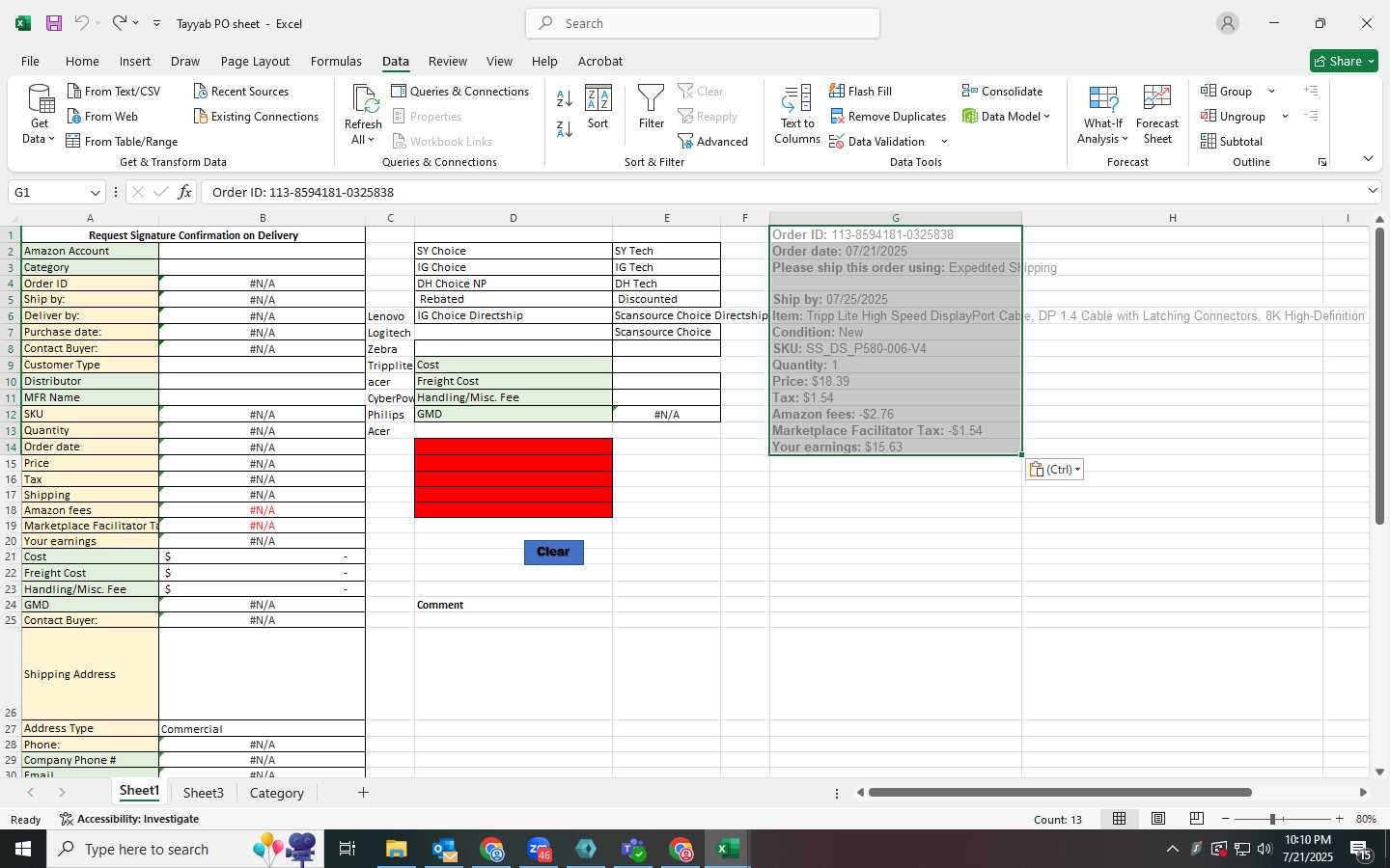Screen dimensions: 1390x868
Task: Expand the Data Validation dropdown arrow
Action: point(944,142)
